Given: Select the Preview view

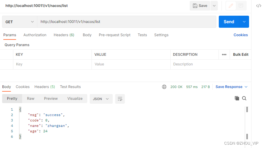Looking at the screenshot, I should pos(51,99).
